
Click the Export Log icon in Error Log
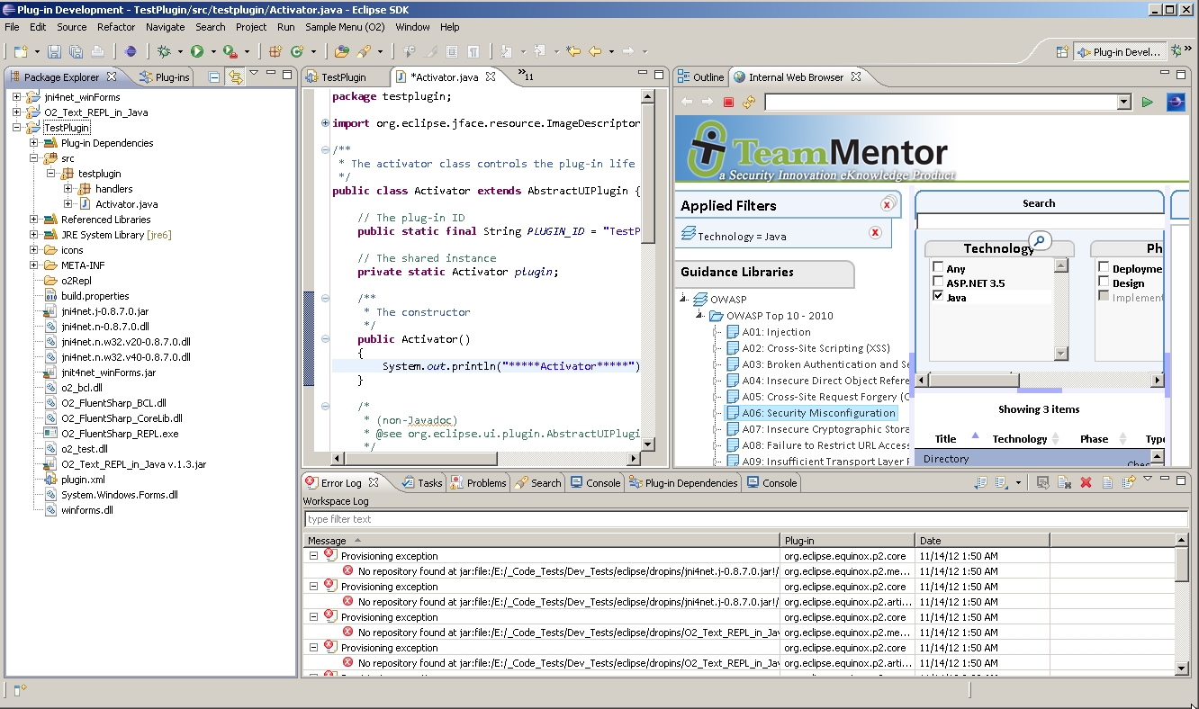click(x=980, y=482)
